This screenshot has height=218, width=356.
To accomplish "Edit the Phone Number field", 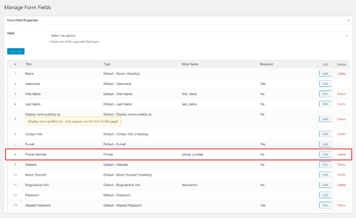I will point(325,155).
